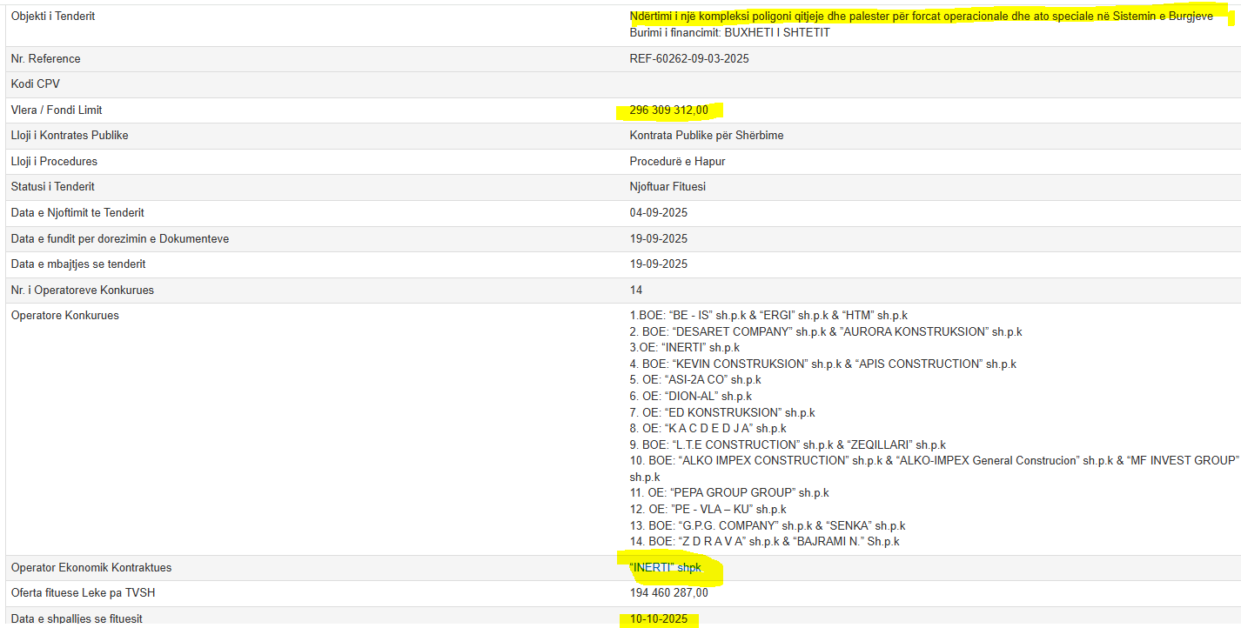Click the "Burimi i financimit: BUXHETI I SHTETIT" line

(x=729, y=33)
